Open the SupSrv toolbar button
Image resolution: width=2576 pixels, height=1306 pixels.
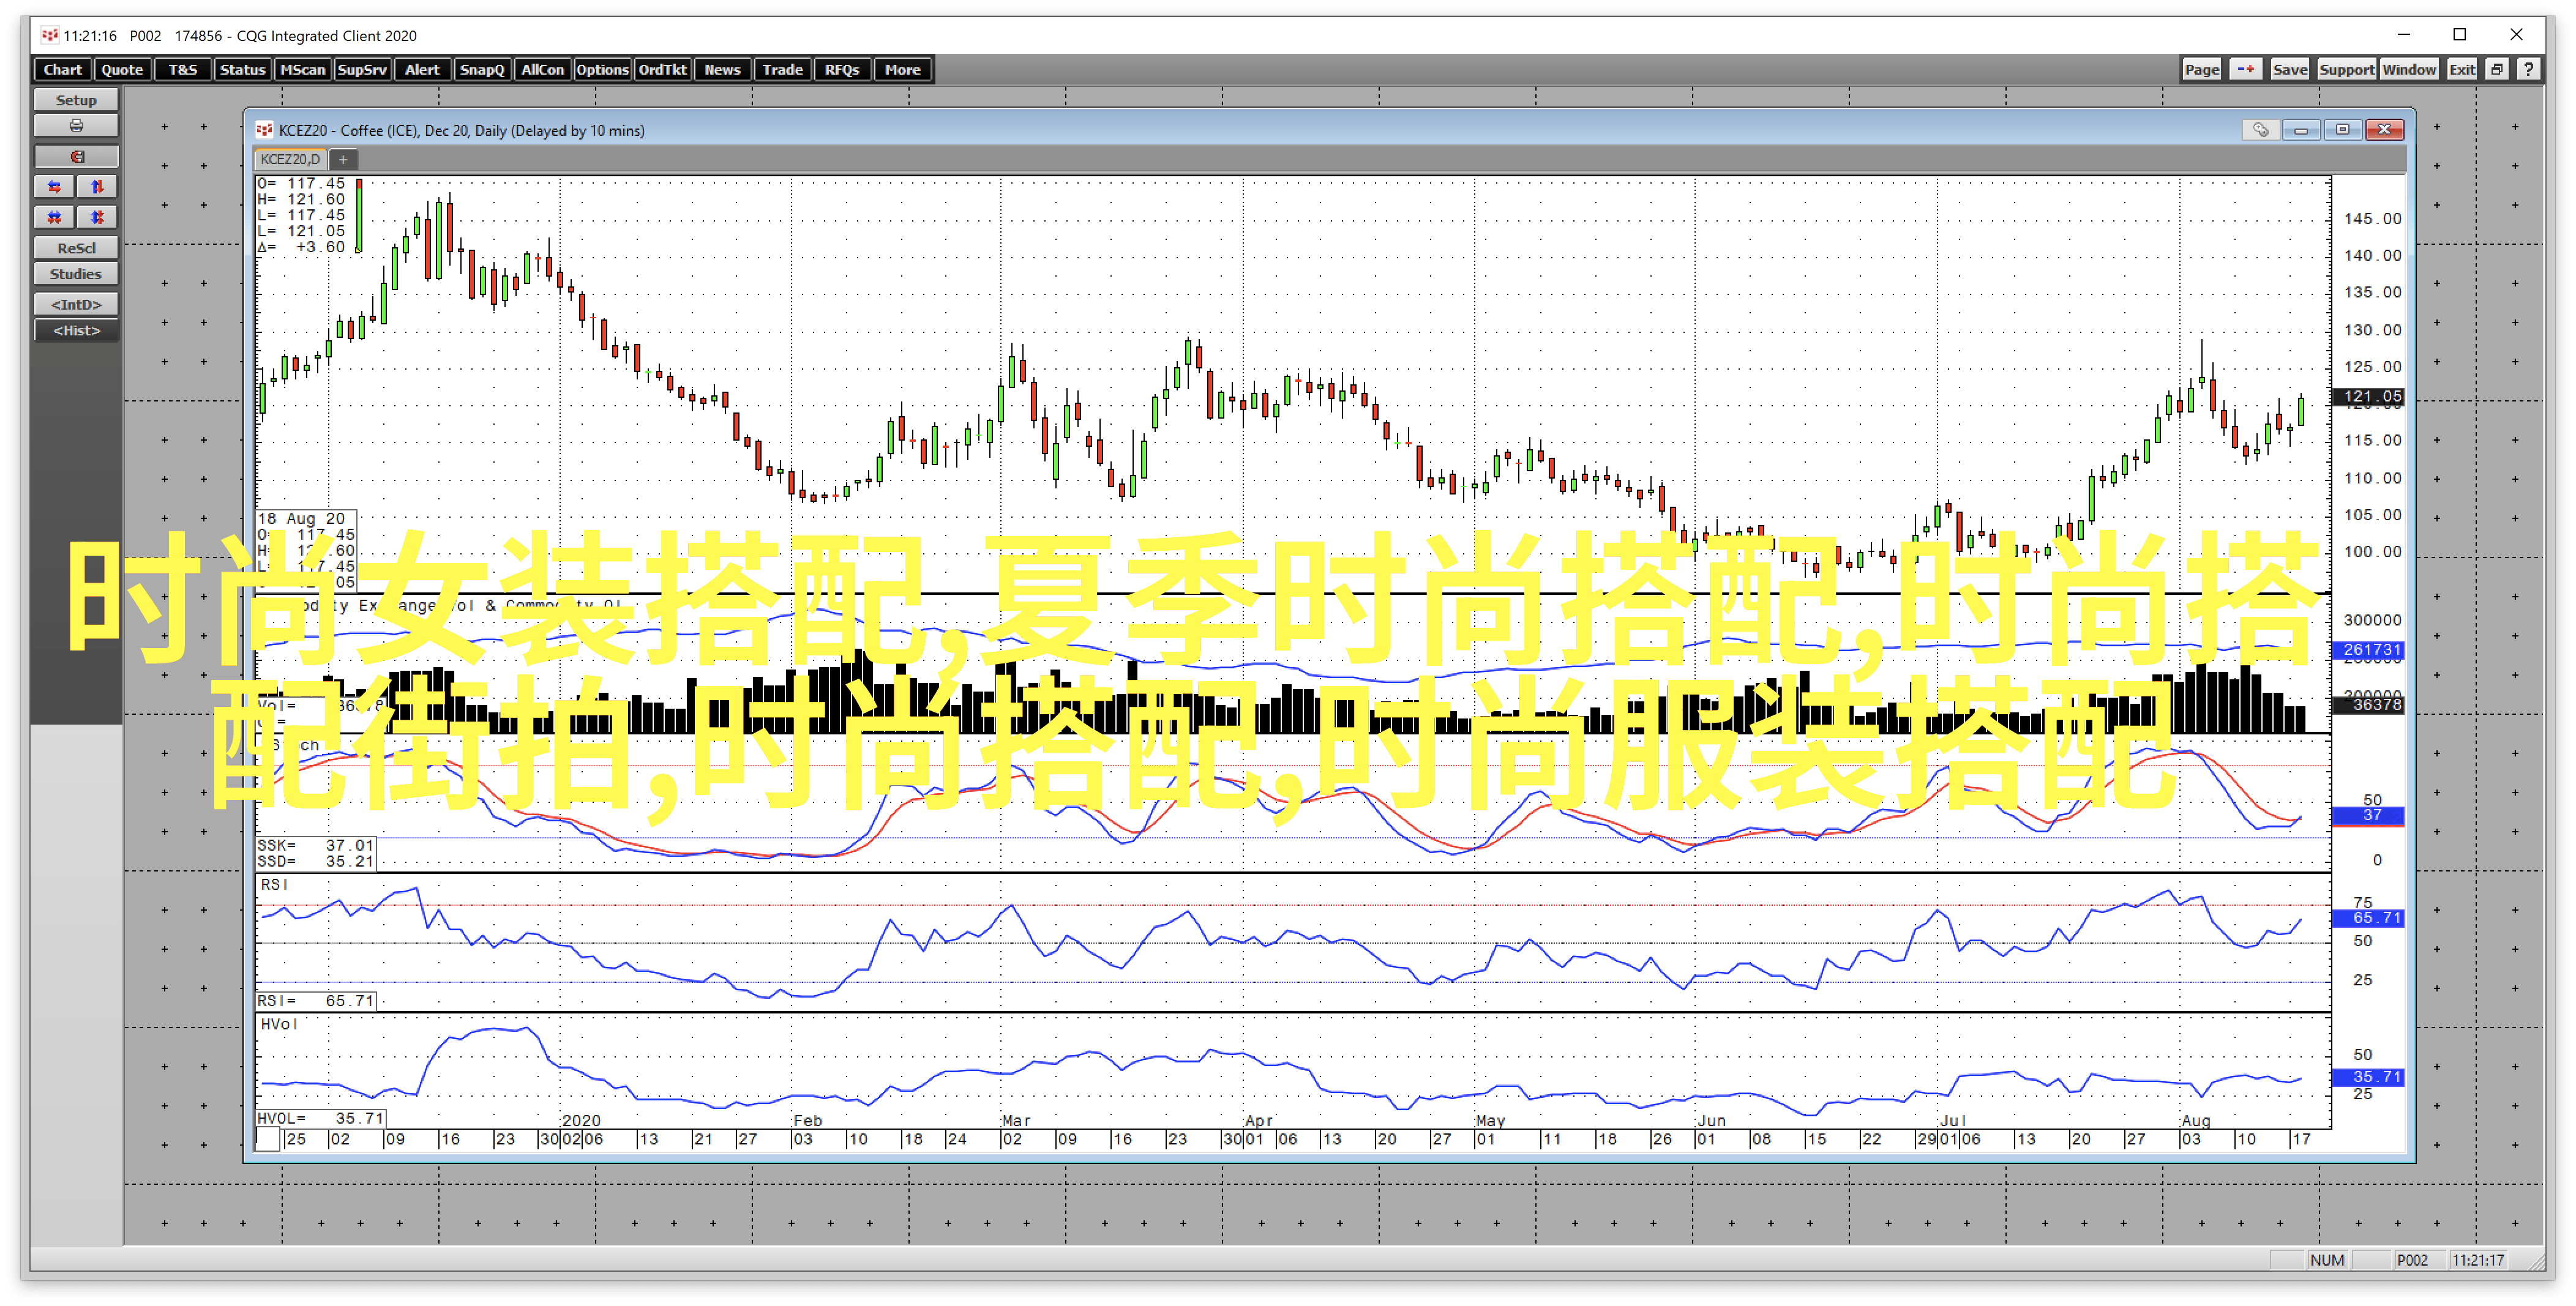362,69
